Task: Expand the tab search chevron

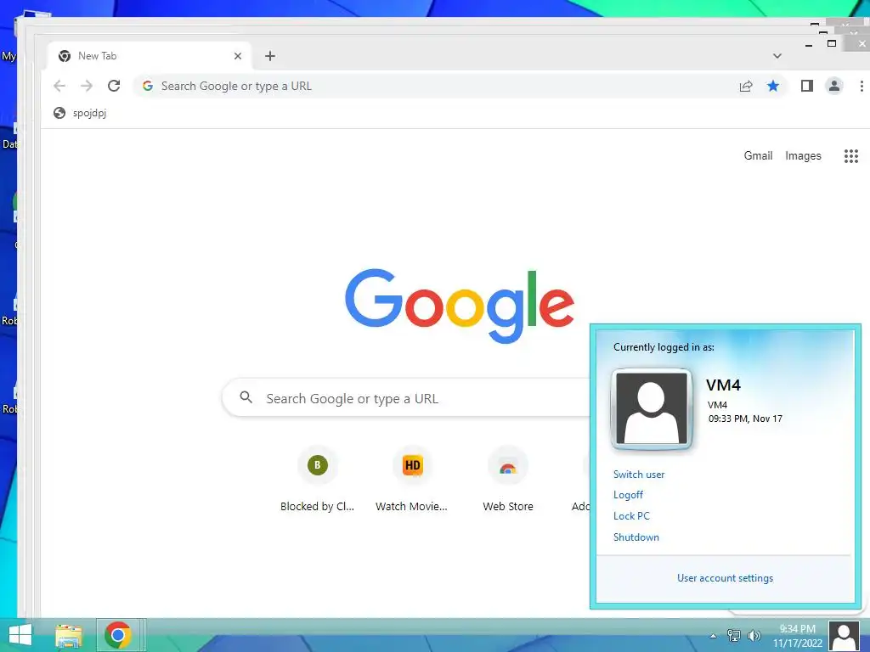Action: [777, 56]
